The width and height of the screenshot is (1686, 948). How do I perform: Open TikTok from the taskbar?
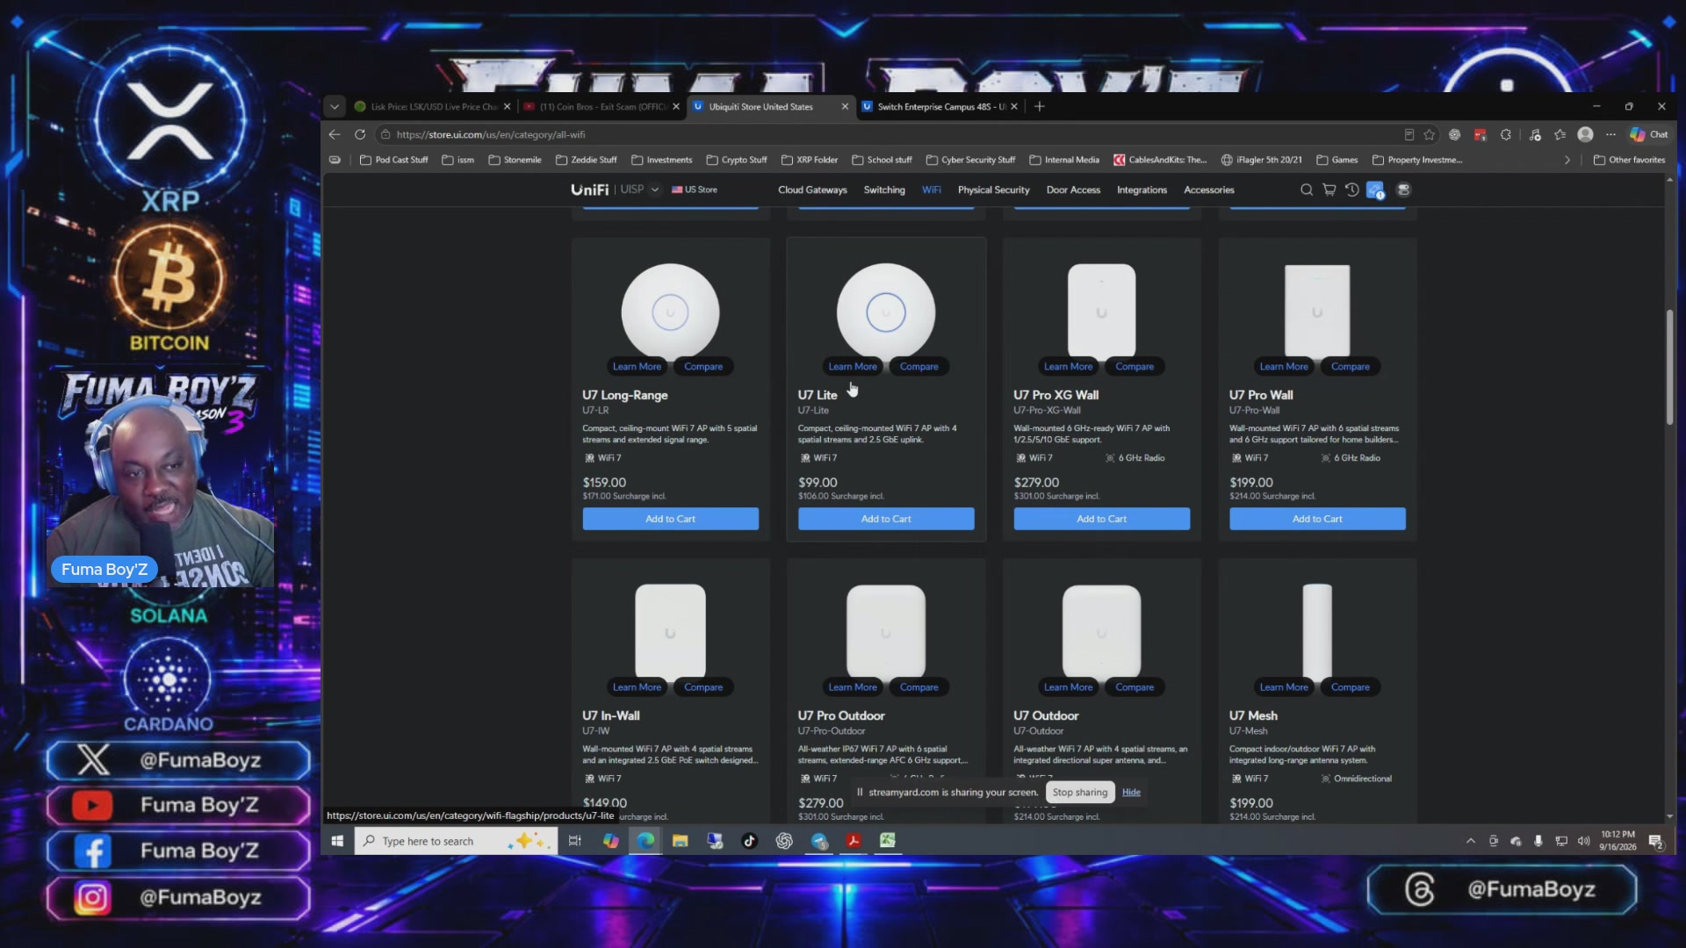(x=749, y=841)
